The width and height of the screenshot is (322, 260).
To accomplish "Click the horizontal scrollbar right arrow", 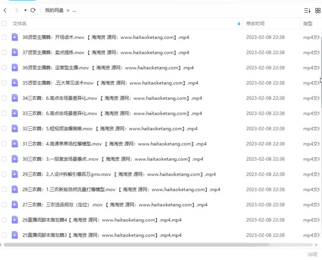I will coord(316,244).
